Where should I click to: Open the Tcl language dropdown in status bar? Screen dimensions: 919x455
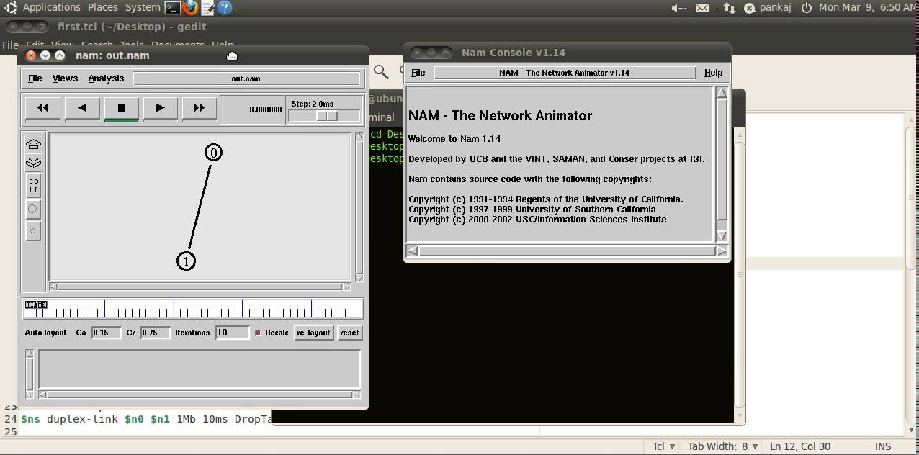pos(665,446)
